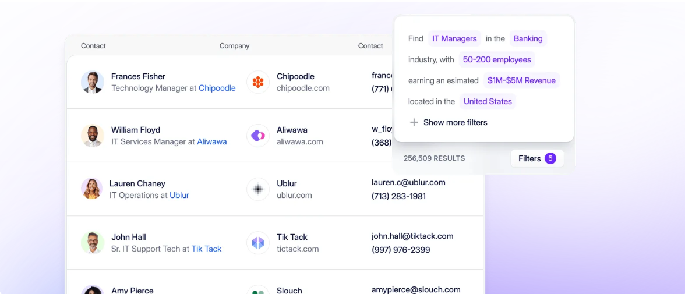Click the first Contact column header
The width and height of the screenshot is (685, 294).
[93, 46]
